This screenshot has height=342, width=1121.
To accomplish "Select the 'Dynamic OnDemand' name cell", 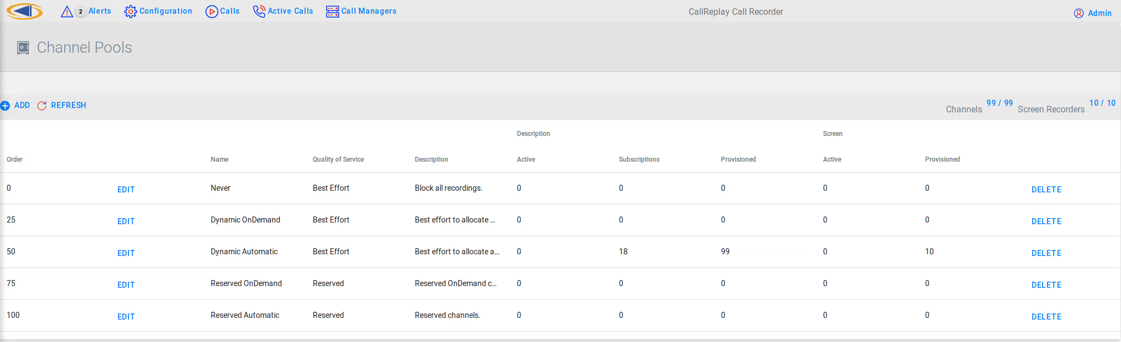I will point(245,220).
